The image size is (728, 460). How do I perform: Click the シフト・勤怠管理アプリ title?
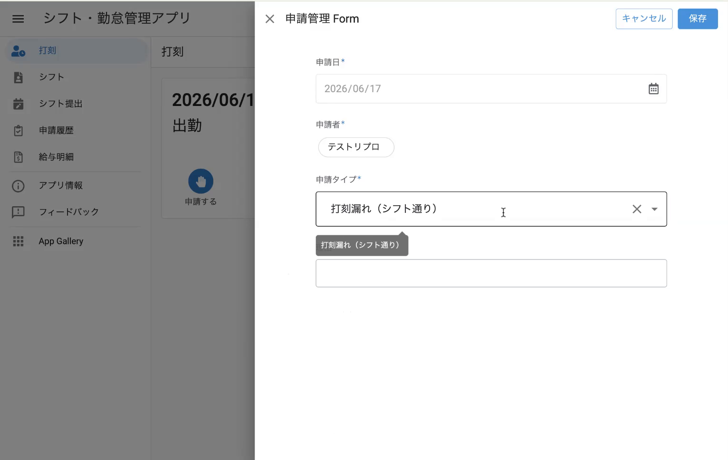[x=117, y=19]
